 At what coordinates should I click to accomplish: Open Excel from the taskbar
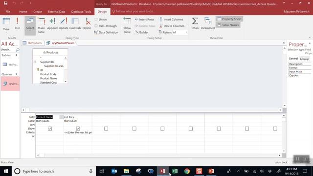click(x=175, y=171)
